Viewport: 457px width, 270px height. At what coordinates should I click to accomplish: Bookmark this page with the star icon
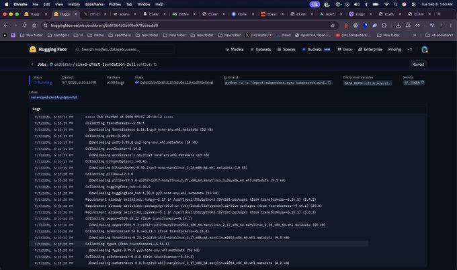[333, 26]
